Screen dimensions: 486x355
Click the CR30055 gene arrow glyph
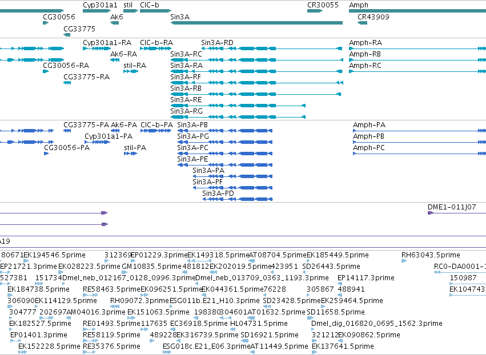coord(315,11)
